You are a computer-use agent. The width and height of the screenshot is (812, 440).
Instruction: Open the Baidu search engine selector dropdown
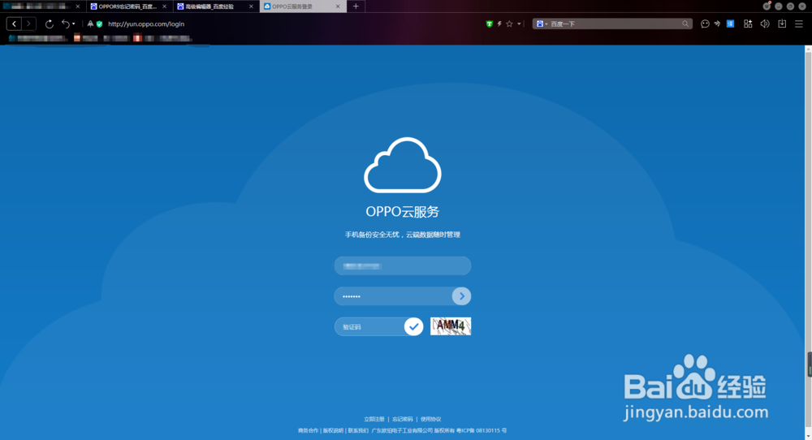pyautogui.click(x=542, y=24)
